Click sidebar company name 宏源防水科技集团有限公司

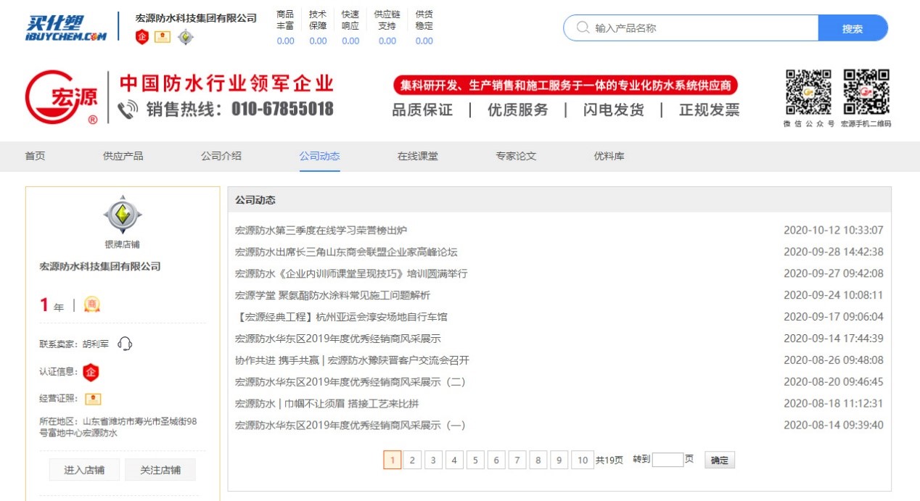point(100,267)
